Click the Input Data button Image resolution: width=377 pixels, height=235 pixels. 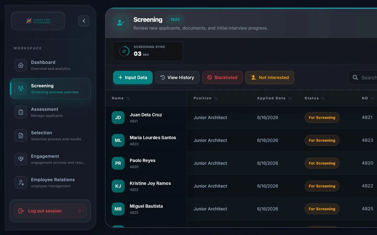(x=133, y=78)
